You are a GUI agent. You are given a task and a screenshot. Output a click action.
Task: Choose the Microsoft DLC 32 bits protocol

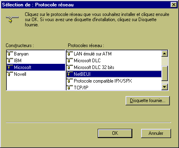114,67
